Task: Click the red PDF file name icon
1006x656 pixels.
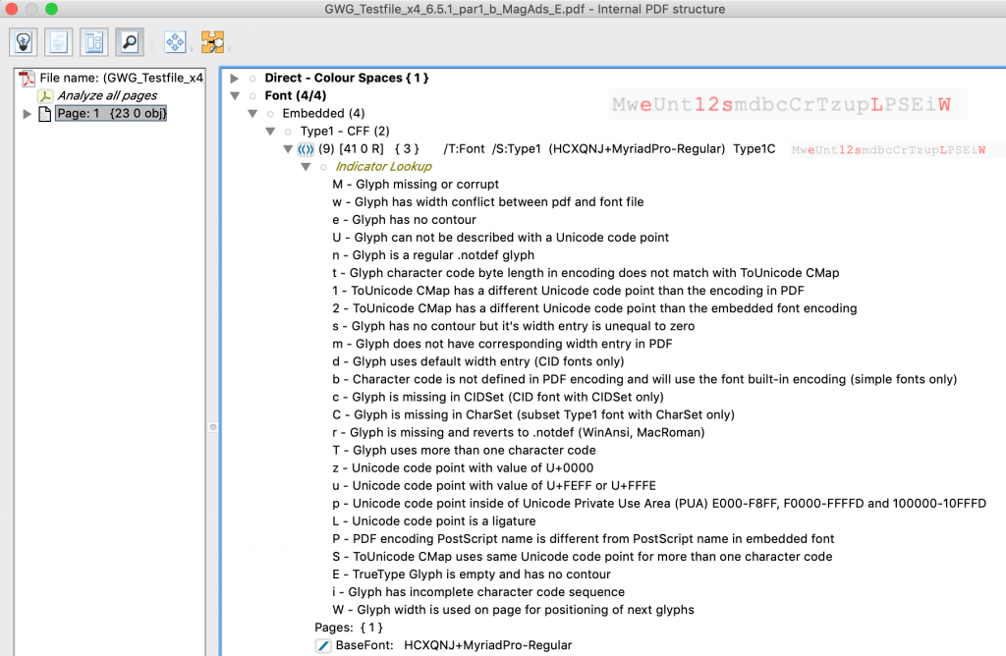Action: click(28, 78)
